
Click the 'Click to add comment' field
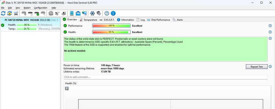(165, 77)
